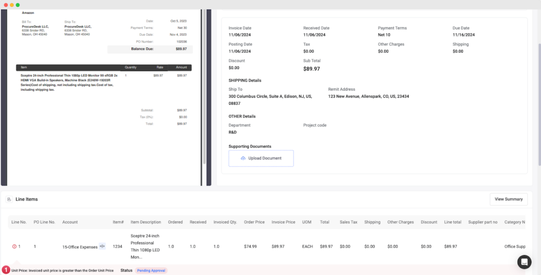541x275 pixels.
Task: Click the Invoice Price column header
Action: [x=283, y=222]
